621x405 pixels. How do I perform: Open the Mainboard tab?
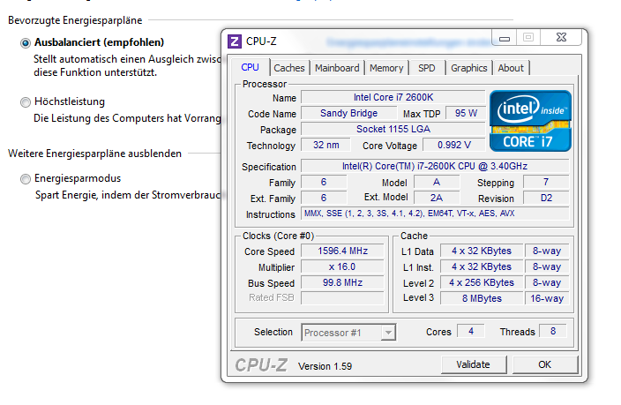[x=337, y=68]
